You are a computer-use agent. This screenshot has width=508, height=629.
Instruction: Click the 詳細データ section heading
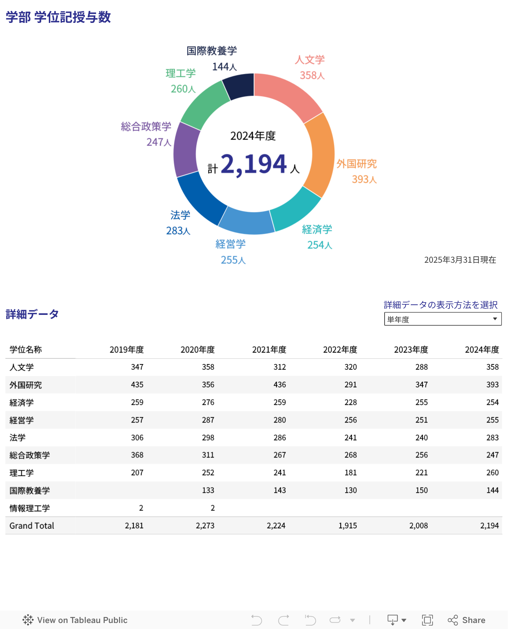point(32,314)
